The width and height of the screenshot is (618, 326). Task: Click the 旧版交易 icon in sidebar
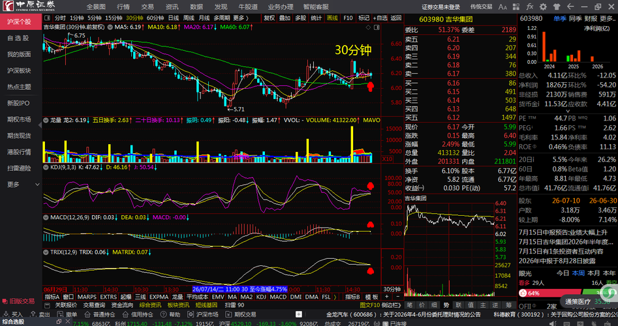[x=5, y=301]
